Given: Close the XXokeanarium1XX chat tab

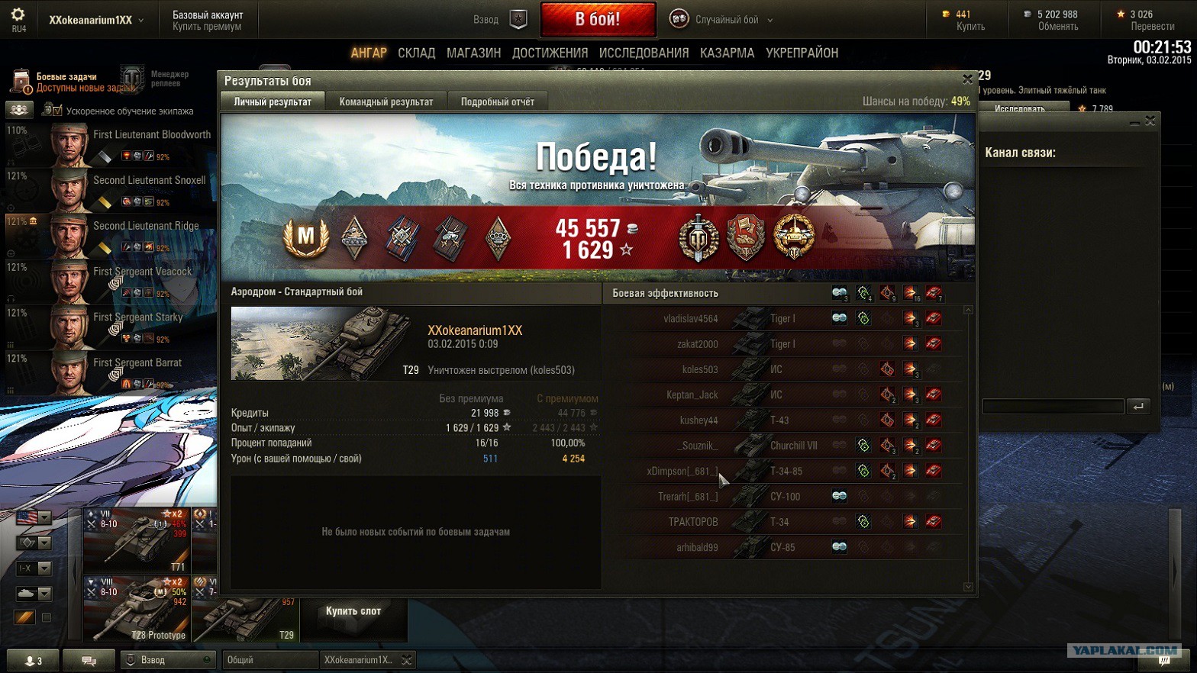Looking at the screenshot, I should point(407,660).
